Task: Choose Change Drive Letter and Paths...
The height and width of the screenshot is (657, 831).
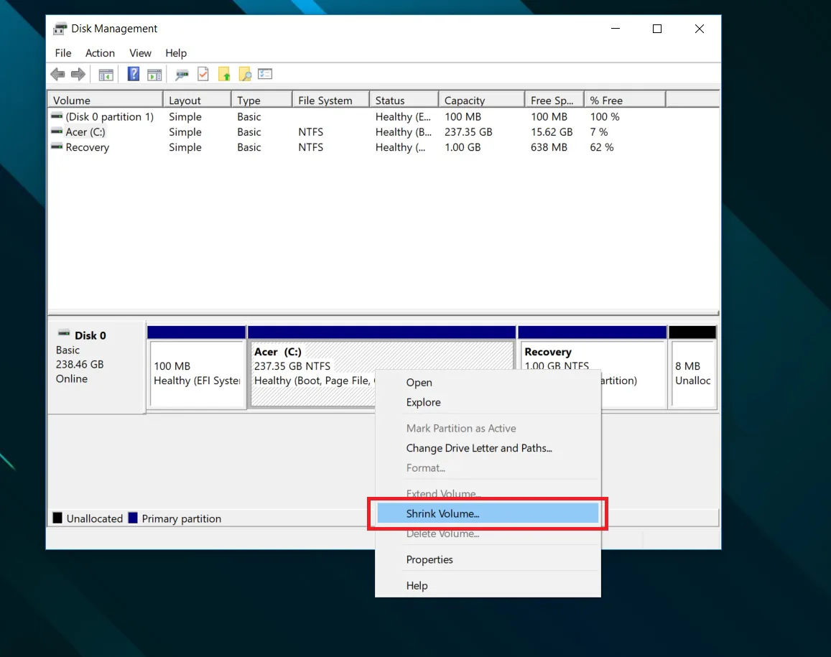Action: point(488,448)
